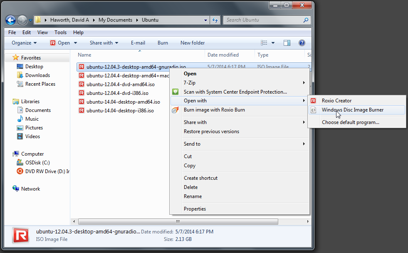Click the Favorites star icon
Viewport: 408px width, 253px height.
tap(16, 57)
